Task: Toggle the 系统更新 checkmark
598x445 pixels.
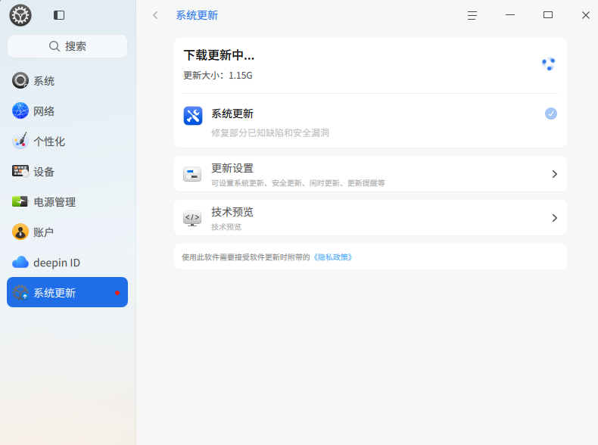Action: click(x=551, y=114)
